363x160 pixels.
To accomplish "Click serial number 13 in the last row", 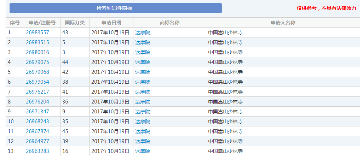I will [x=11, y=151].
